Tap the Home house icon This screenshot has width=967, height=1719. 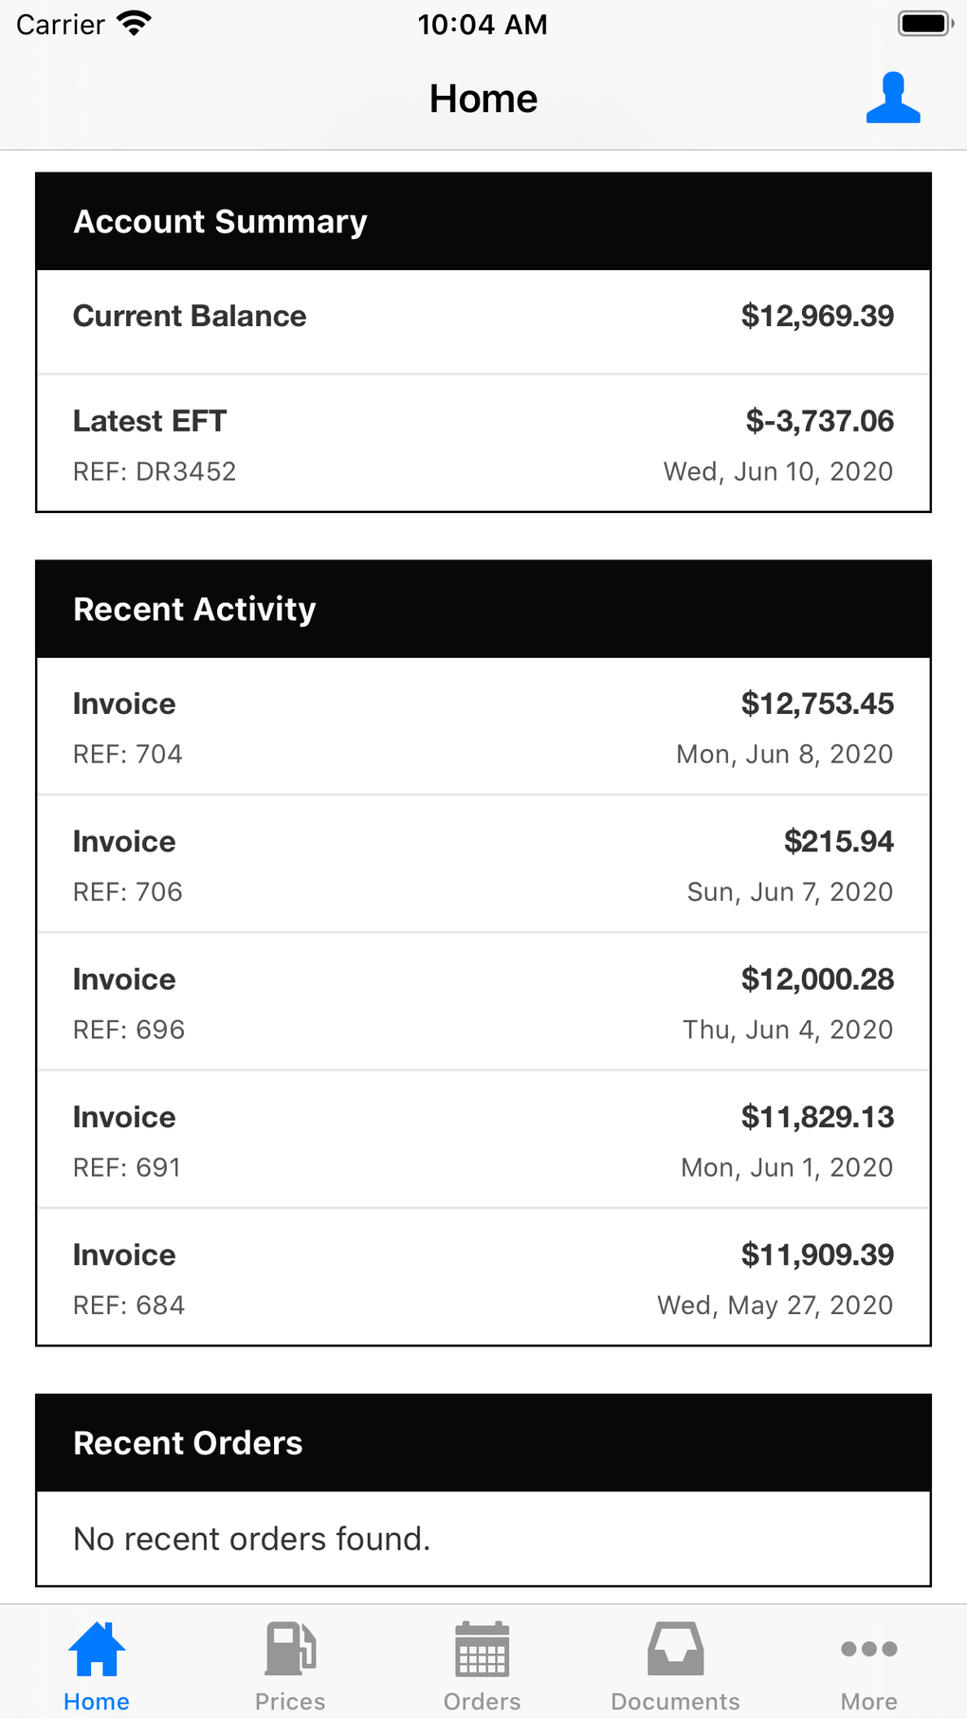[97, 1650]
